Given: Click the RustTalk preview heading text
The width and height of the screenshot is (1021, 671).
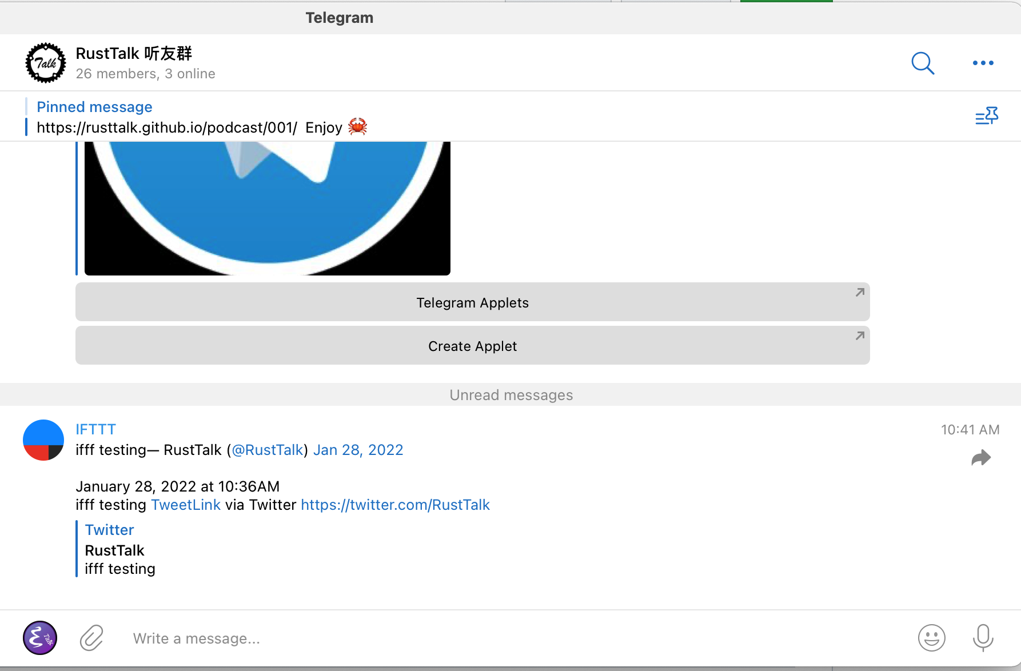Looking at the screenshot, I should [x=115, y=550].
